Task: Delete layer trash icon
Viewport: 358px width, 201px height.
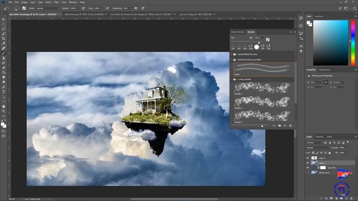Action: 351,199
